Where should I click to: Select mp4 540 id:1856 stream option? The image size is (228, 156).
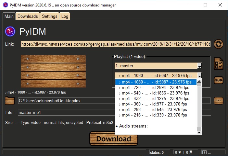[156, 93]
